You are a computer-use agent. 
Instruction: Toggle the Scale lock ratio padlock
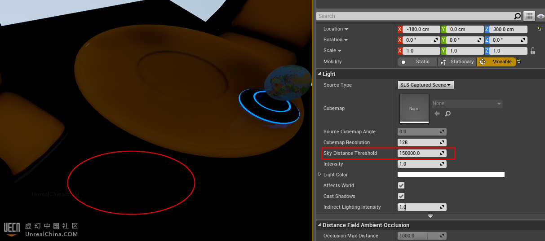(x=533, y=51)
